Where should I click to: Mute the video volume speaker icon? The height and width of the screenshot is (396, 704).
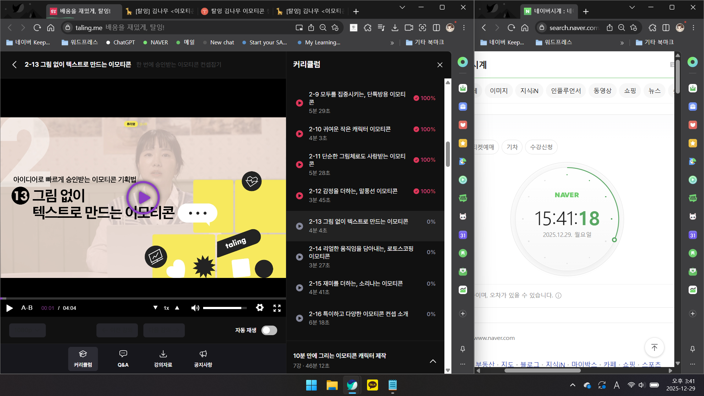195,308
